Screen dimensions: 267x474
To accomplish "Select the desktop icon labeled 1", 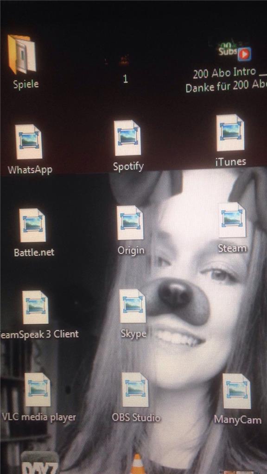I will coord(125,61).
